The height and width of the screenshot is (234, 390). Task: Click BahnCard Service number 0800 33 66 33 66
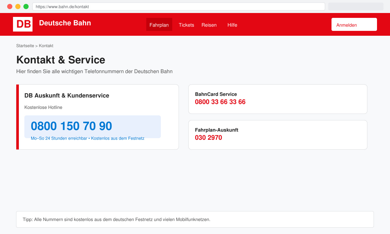click(x=220, y=102)
